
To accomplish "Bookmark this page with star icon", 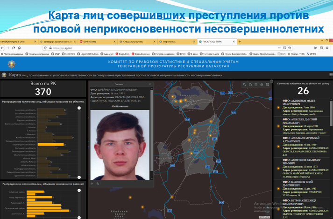I will (290, 48).
